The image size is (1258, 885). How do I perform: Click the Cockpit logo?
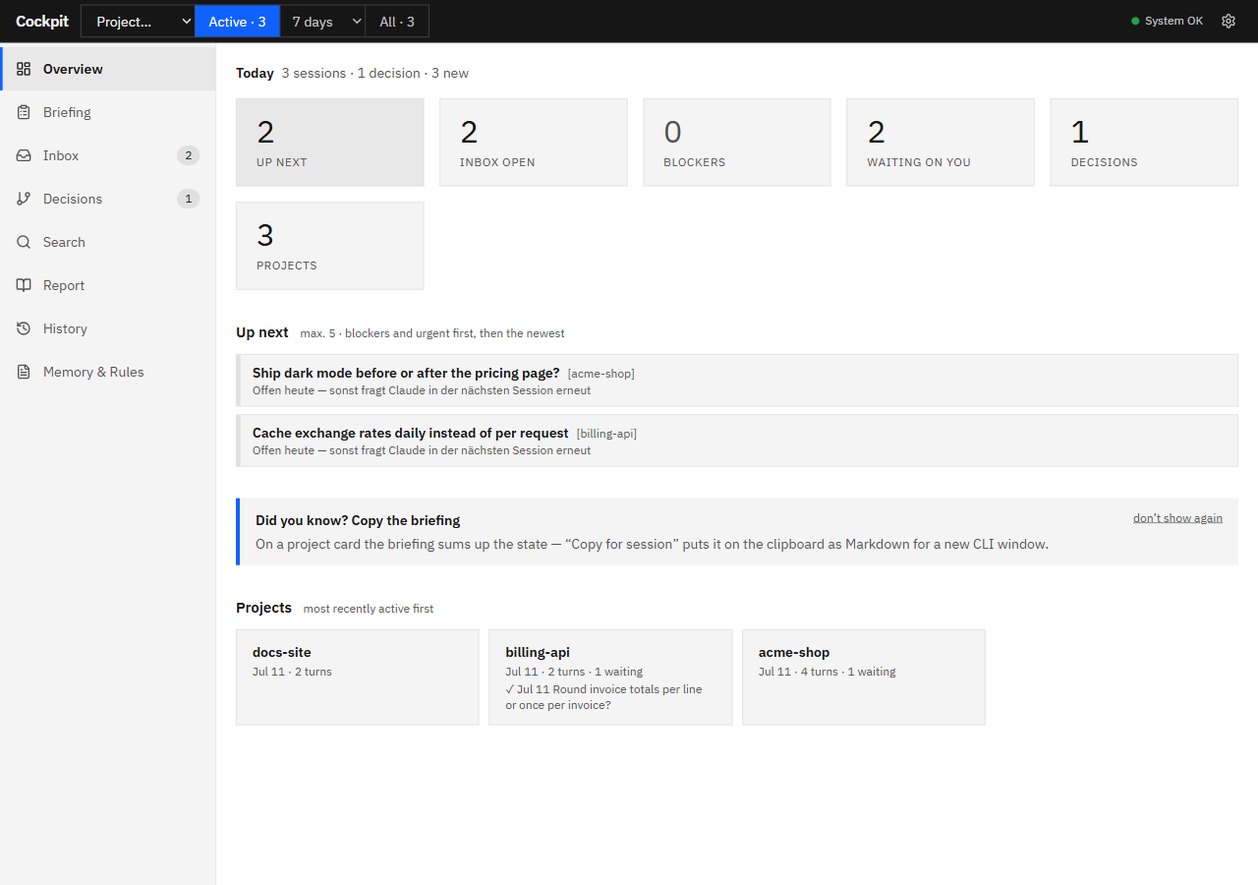point(42,22)
